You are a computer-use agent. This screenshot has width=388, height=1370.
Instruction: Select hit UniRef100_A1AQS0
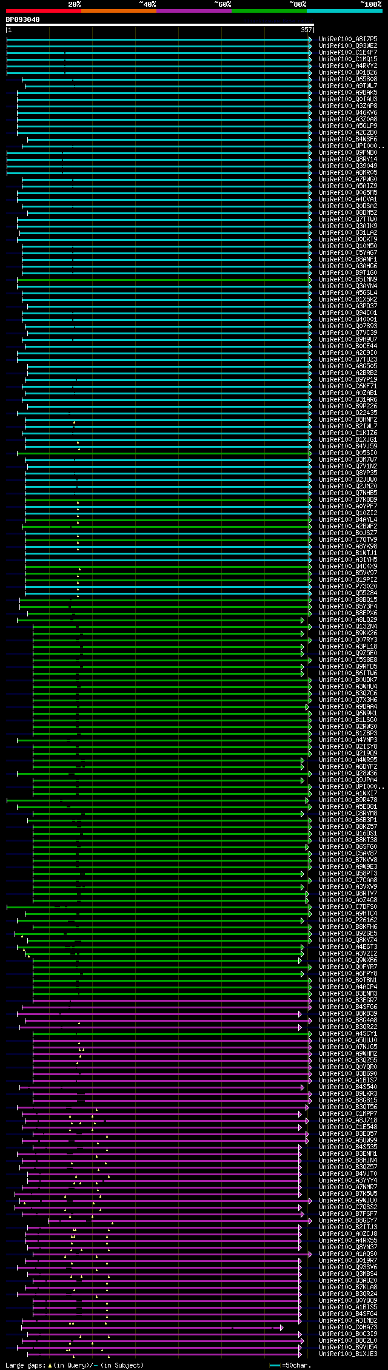tap(348, 1254)
